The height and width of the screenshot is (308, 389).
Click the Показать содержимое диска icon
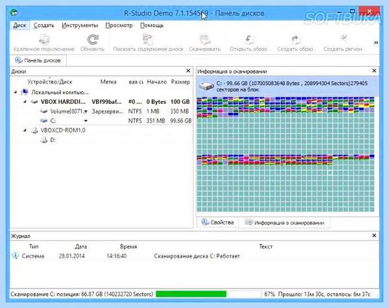click(148, 40)
